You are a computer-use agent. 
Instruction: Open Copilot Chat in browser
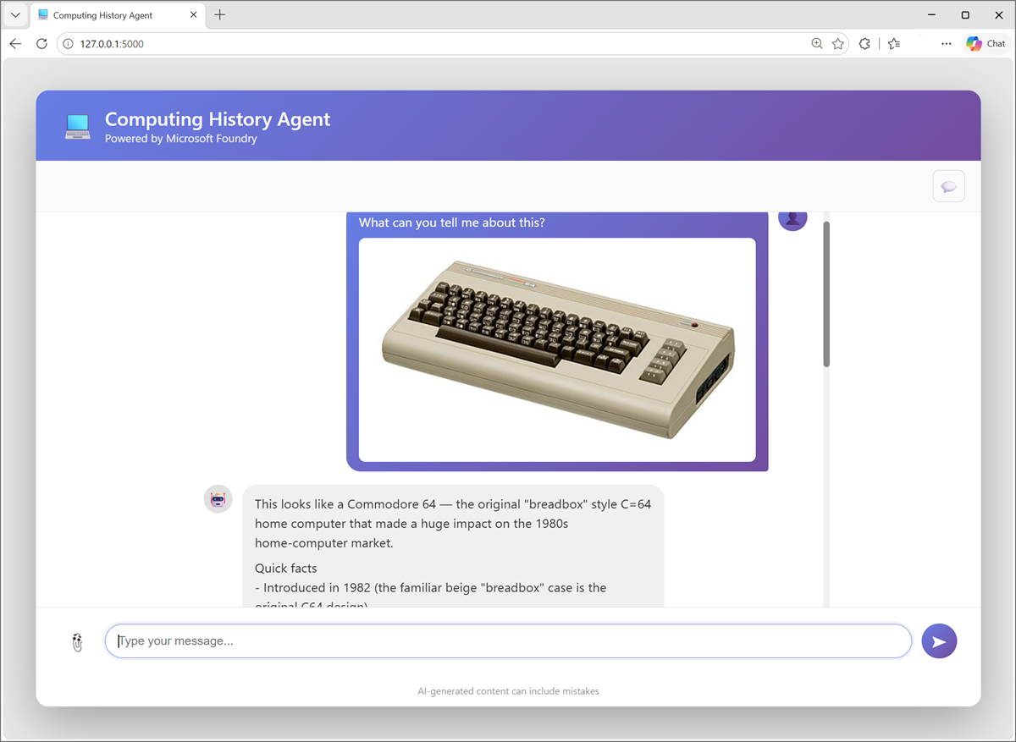pos(986,44)
